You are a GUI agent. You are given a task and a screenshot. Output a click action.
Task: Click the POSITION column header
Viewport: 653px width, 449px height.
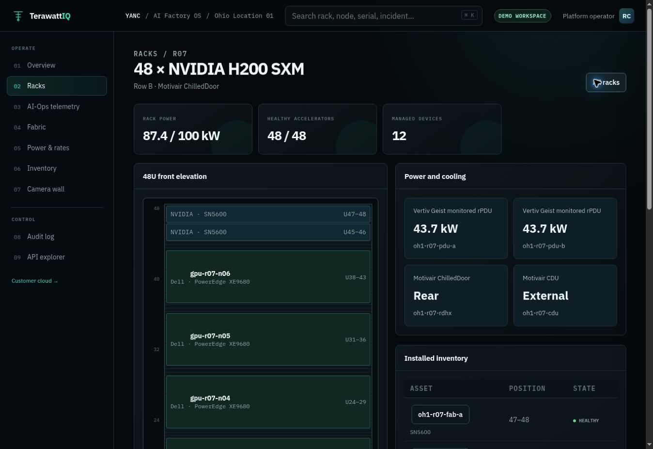[x=527, y=388]
